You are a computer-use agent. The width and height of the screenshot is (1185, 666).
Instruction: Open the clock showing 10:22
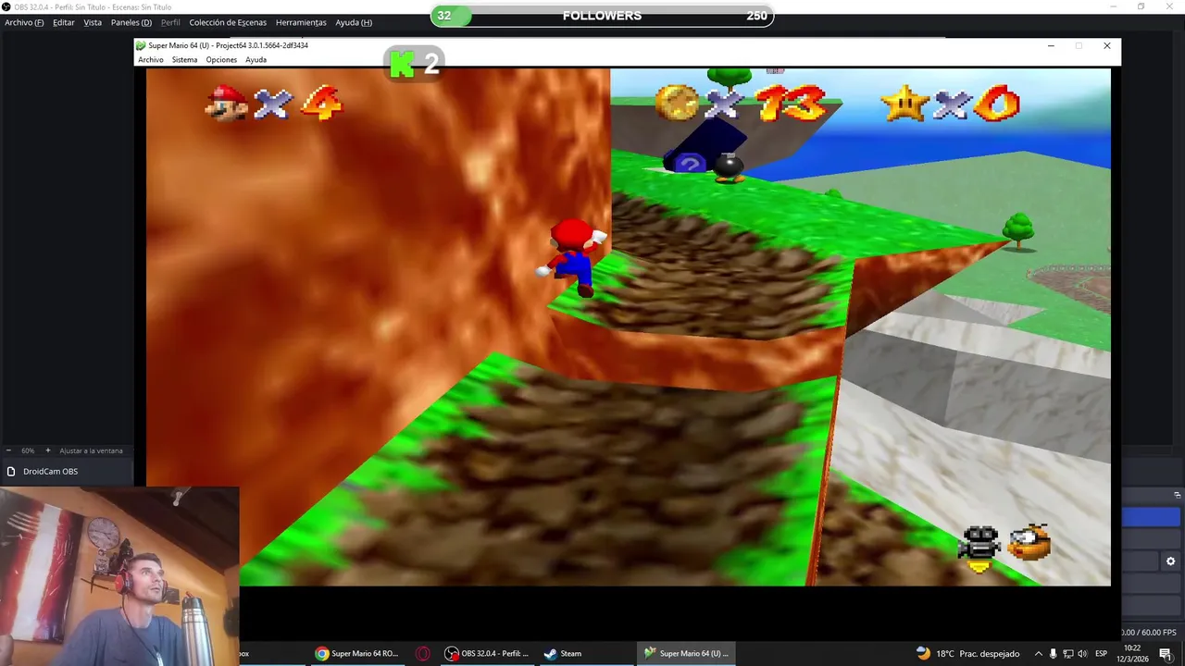1132,653
